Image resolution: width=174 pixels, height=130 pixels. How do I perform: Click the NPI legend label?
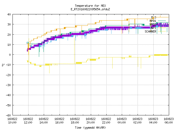pyautogui.click(x=154, y=28)
